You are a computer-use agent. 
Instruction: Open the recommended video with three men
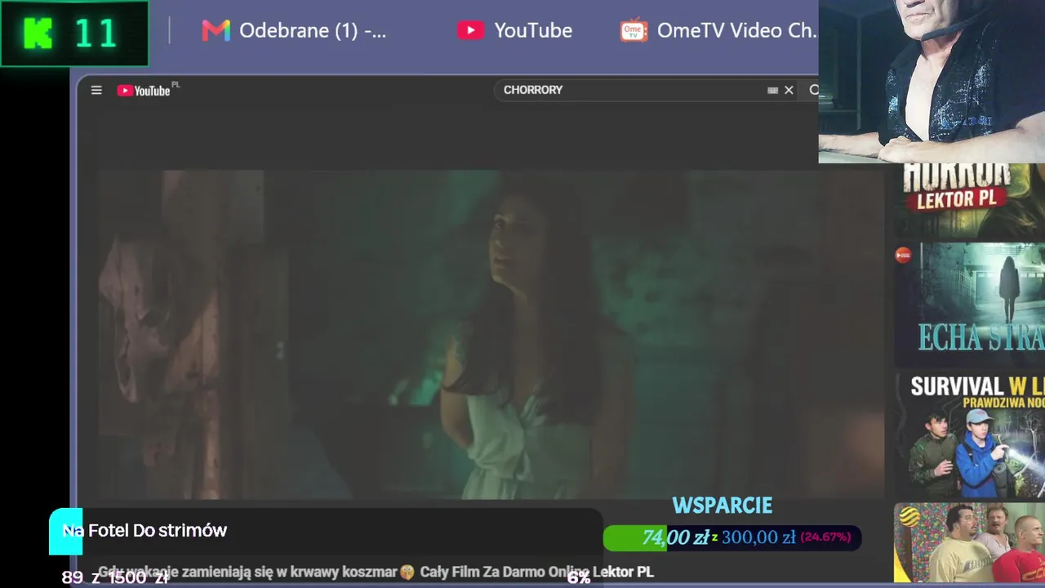(969, 543)
